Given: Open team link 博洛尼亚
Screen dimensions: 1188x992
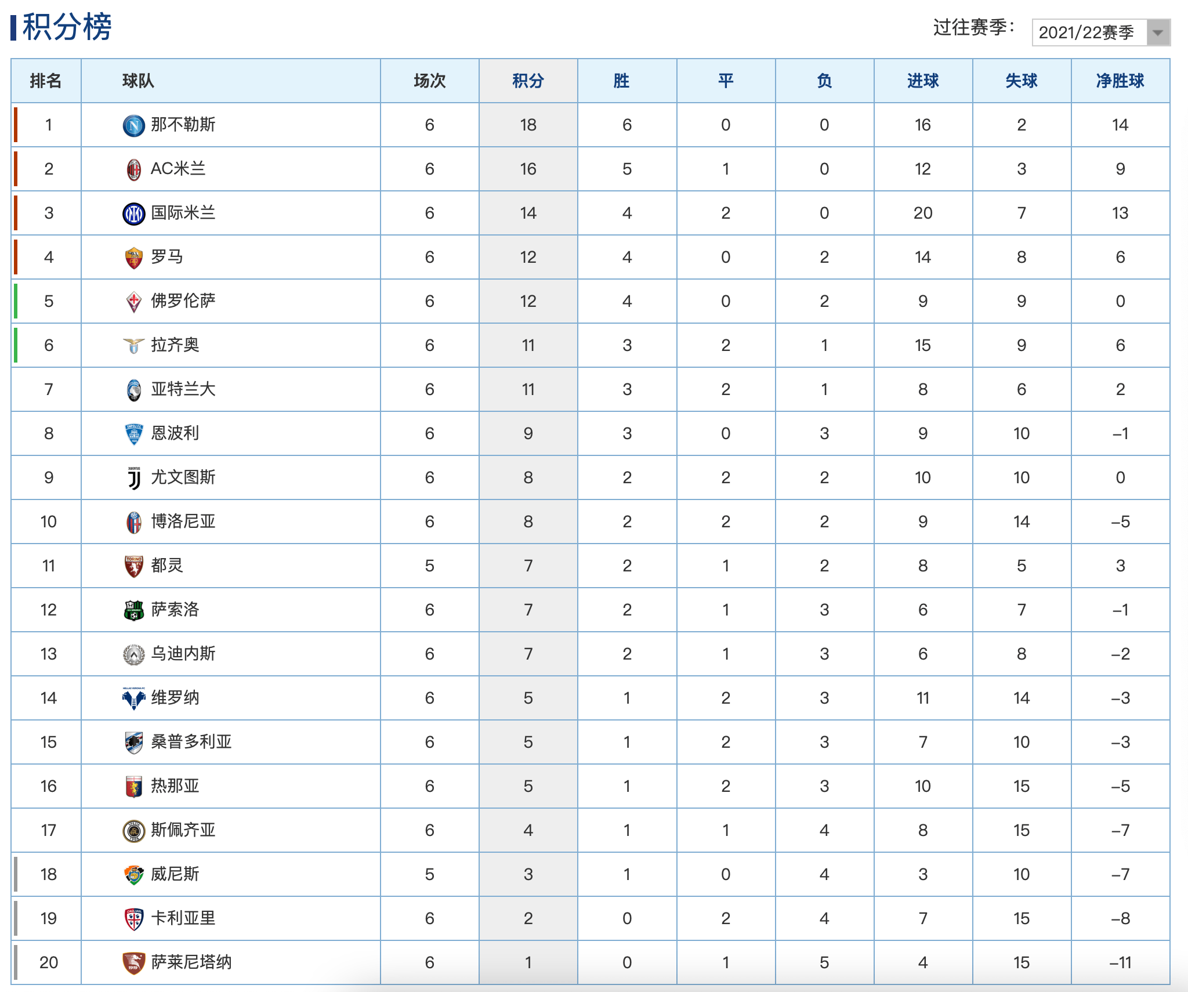Looking at the screenshot, I should click(183, 522).
